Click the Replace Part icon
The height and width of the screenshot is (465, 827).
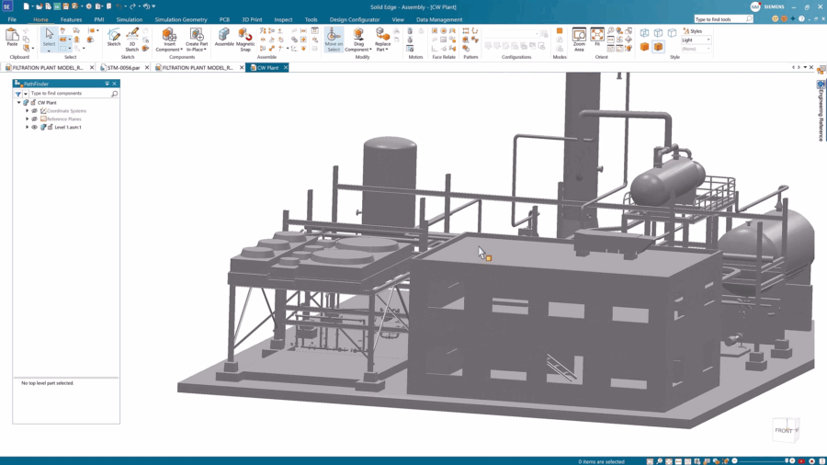(382, 35)
